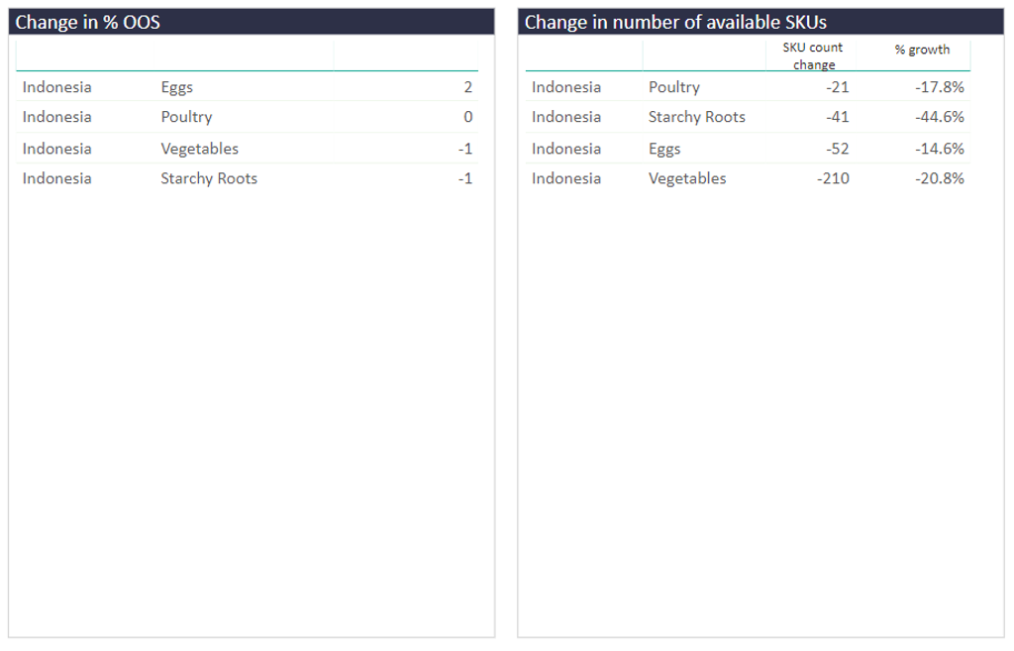This screenshot has width=1014, height=651.
Task: Click the -52 SKU count change value
Action: [x=838, y=149]
